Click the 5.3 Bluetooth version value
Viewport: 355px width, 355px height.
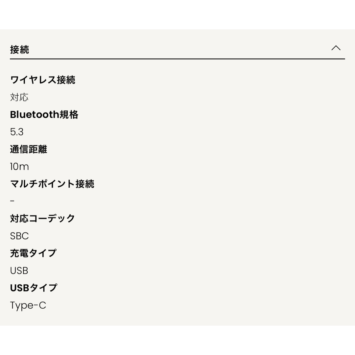(17, 132)
